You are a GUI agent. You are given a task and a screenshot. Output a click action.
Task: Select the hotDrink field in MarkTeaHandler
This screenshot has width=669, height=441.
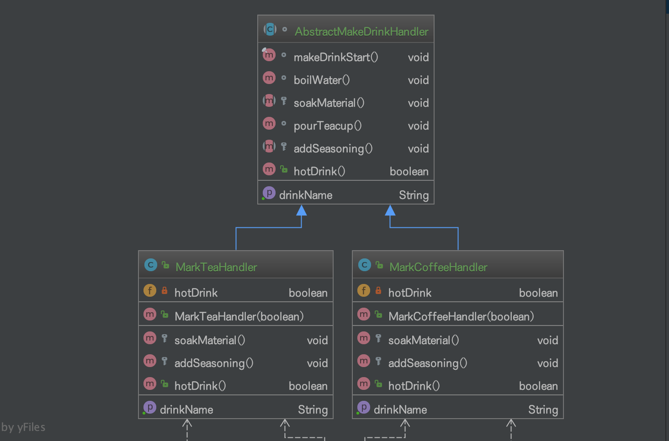point(196,293)
